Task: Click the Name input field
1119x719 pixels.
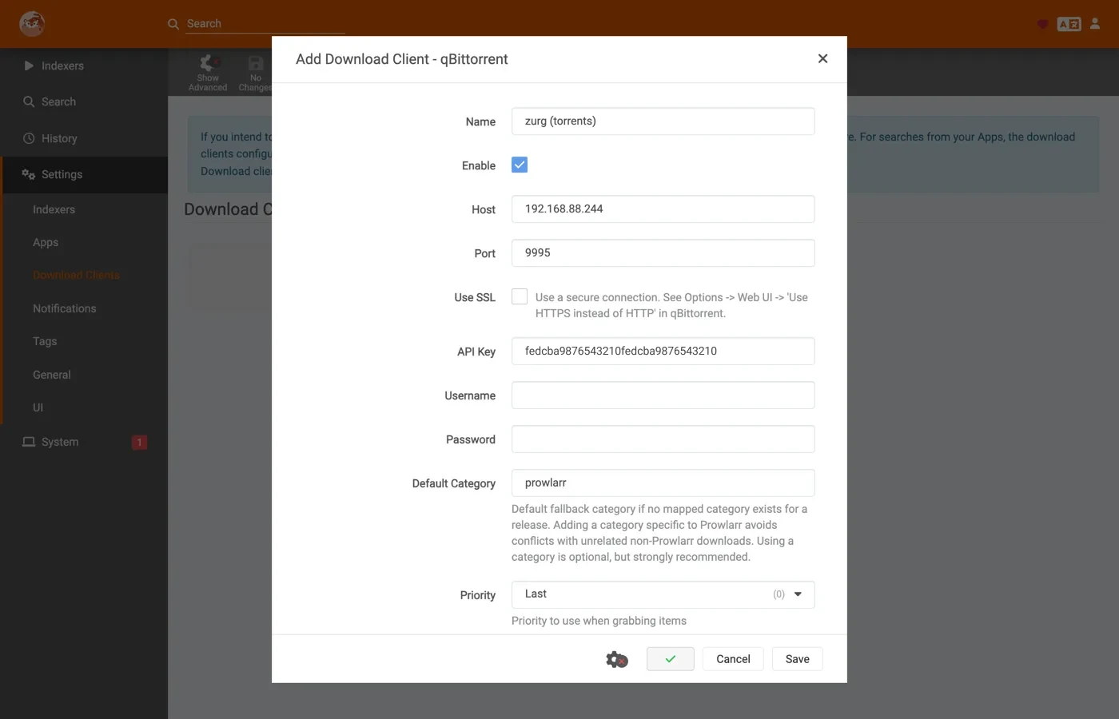Action: [663, 121]
